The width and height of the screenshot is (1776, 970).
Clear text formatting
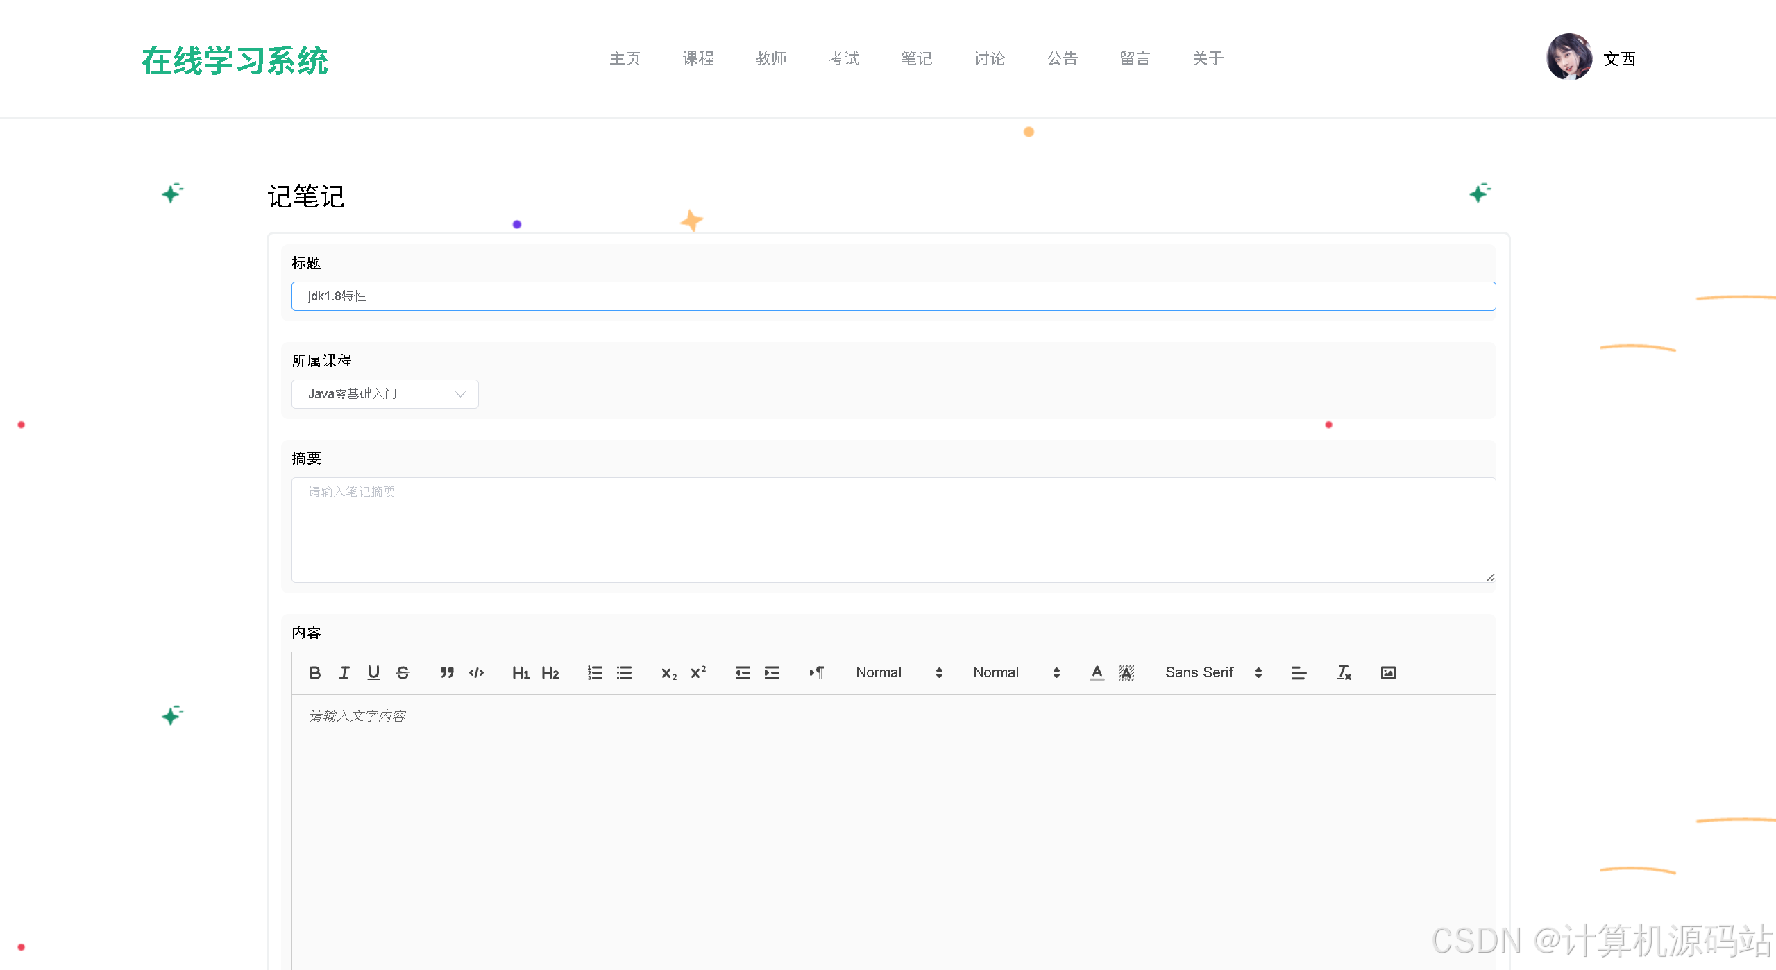click(1344, 672)
